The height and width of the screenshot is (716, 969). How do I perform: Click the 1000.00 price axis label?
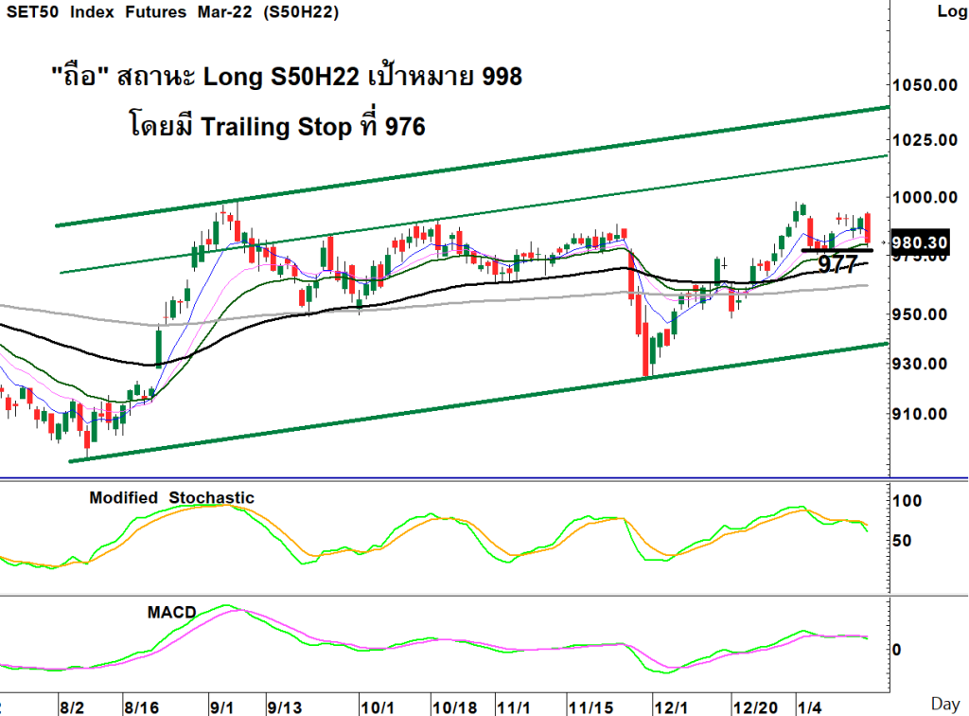(925, 197)
